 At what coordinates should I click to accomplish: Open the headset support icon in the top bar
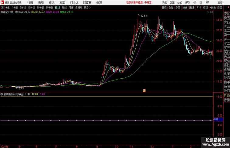tap(195, 2)
